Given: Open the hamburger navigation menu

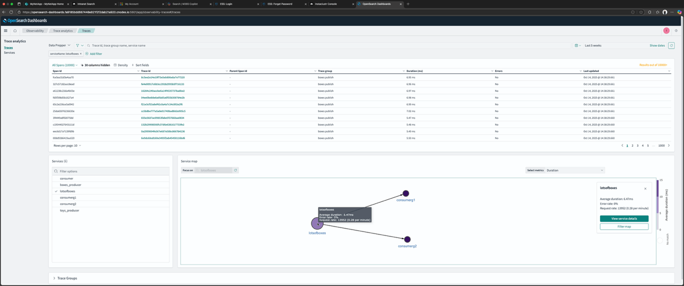Looking at the screenshot, I should pyautogui.click(x=6, y=31).
